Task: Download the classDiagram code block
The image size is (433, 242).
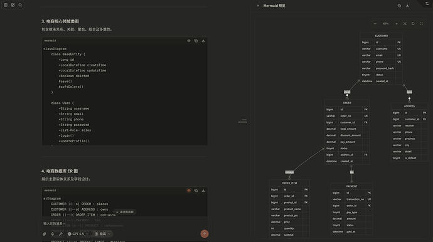Action: pyautogui.click(x=203, y=41)
